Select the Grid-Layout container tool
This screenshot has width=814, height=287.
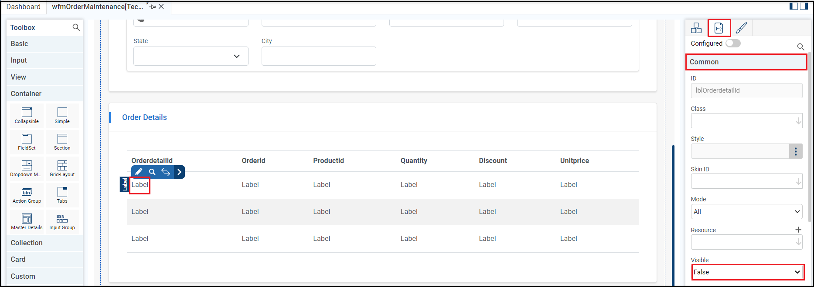click(x=62, y=168)
